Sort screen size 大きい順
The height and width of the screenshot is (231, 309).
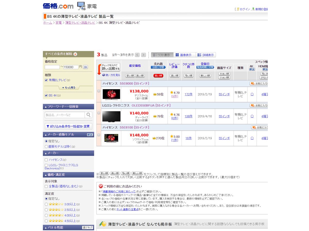coord(224,74)
